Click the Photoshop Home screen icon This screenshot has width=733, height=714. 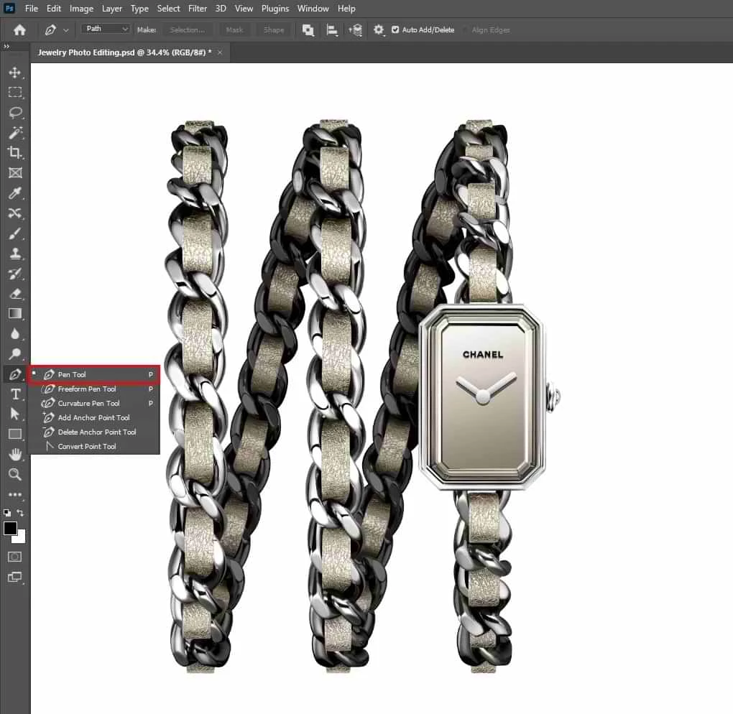coord(19,29)
